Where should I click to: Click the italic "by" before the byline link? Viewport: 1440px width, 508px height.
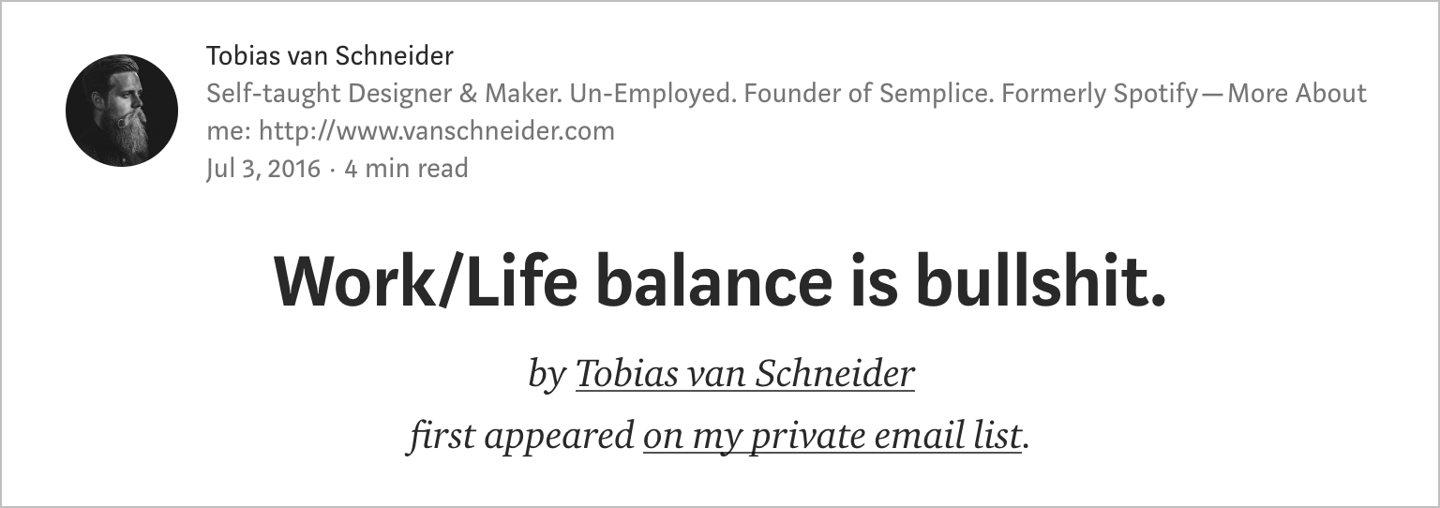547,374
